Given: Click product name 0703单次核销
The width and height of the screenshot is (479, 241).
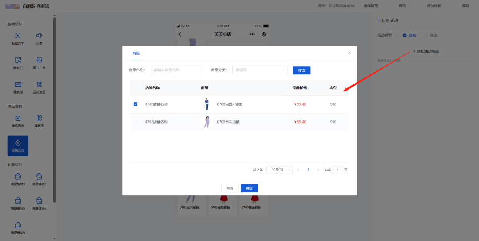Looking at the screenshot, I should coord(228,122).
